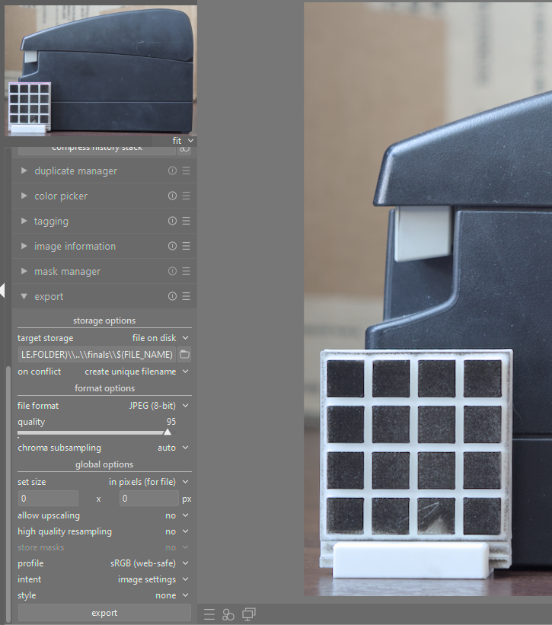Open the export module presets menu
The height and width of the screenshot is (625, 552).
[186, 297]
